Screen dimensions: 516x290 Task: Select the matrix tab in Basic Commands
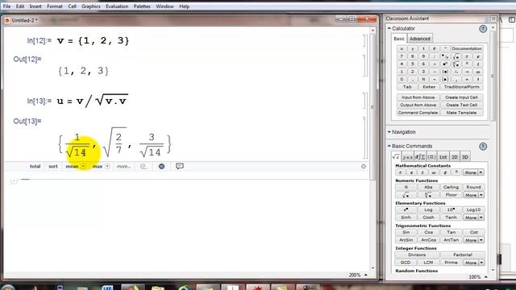[431, 157]
